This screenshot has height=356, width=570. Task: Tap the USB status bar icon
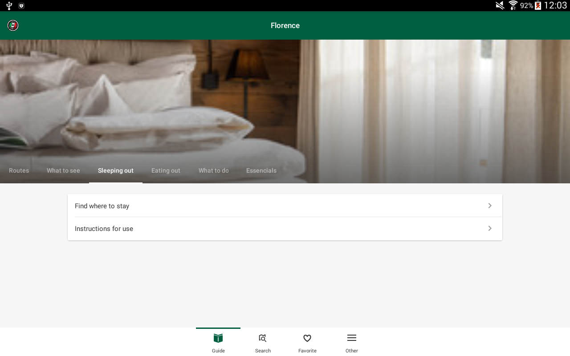click(x=9, y=5)
